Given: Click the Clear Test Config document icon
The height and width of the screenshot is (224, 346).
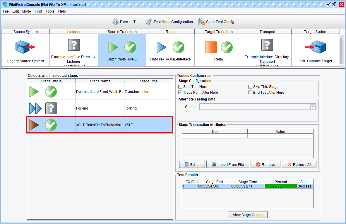Looking at the screenshot, I should point(201,22).
